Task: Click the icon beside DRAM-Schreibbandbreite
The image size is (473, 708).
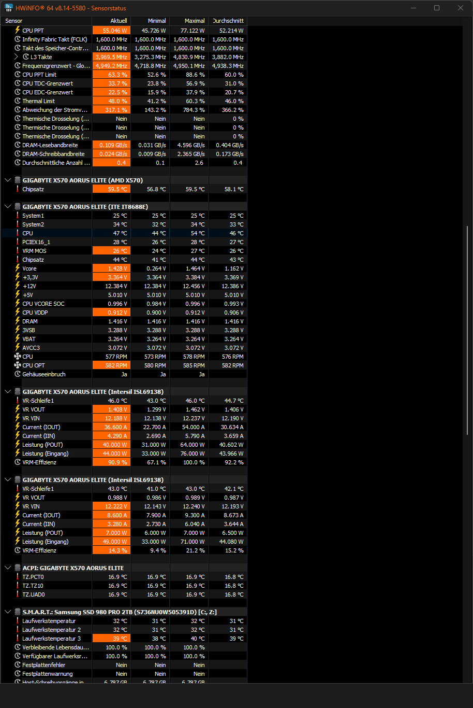Action: coord(18,154)
